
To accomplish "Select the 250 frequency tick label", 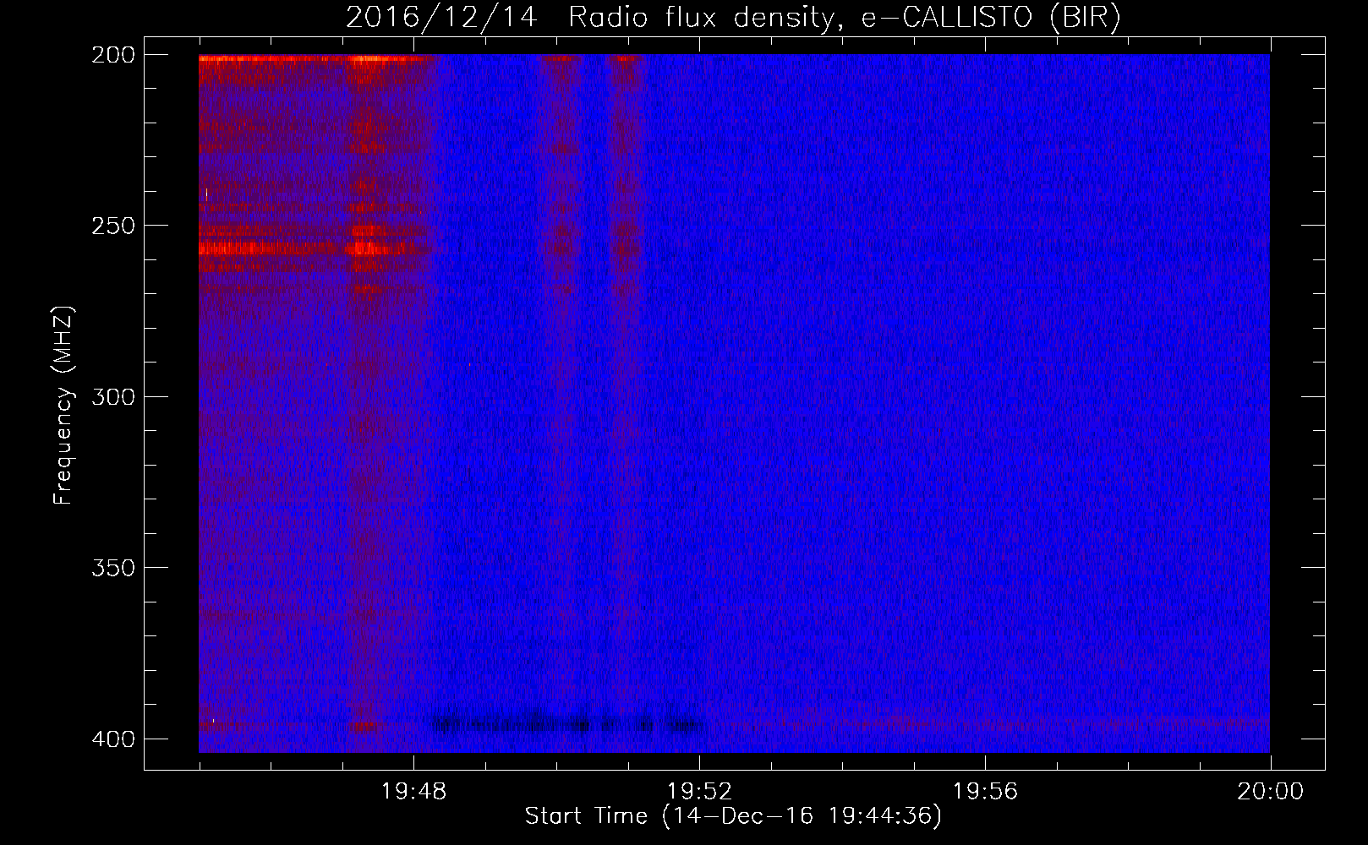I will 112,226.
